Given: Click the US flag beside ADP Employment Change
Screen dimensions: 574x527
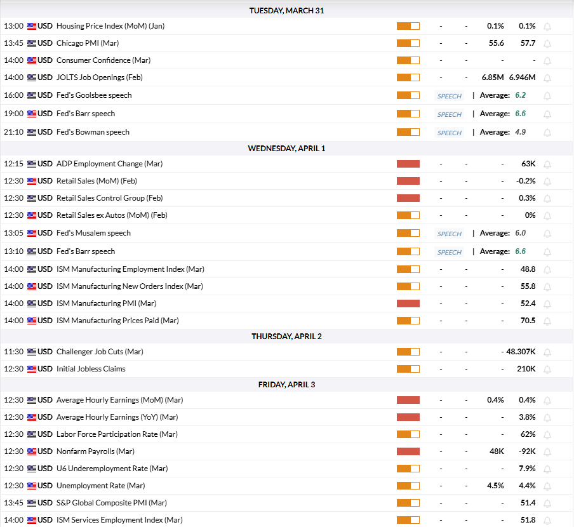Looking at the screenshot, I should click(32, 164).
